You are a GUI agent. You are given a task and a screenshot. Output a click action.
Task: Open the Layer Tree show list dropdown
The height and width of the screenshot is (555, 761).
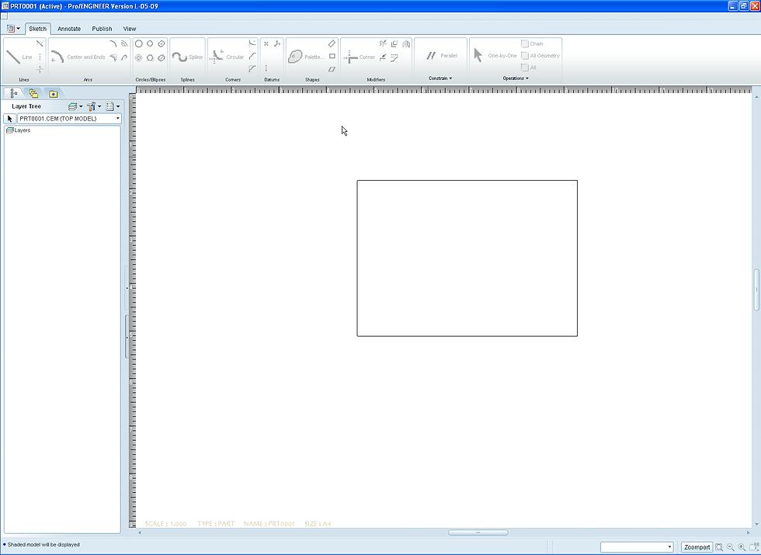tap(113, 106)
